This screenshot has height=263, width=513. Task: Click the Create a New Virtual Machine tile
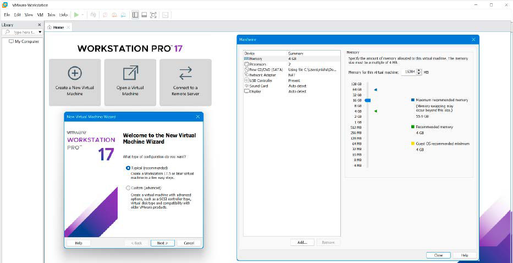pos(75,82)
